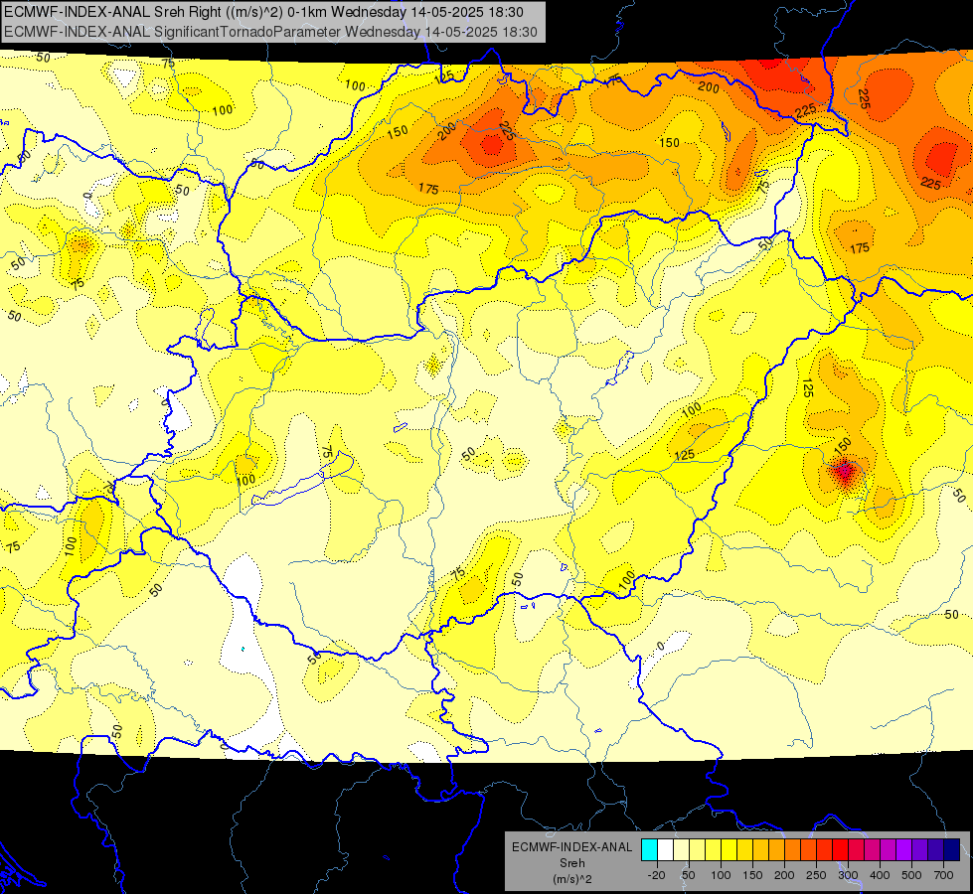Click the deep red Sreh maximum east of Hungary

tap(844, 474)
